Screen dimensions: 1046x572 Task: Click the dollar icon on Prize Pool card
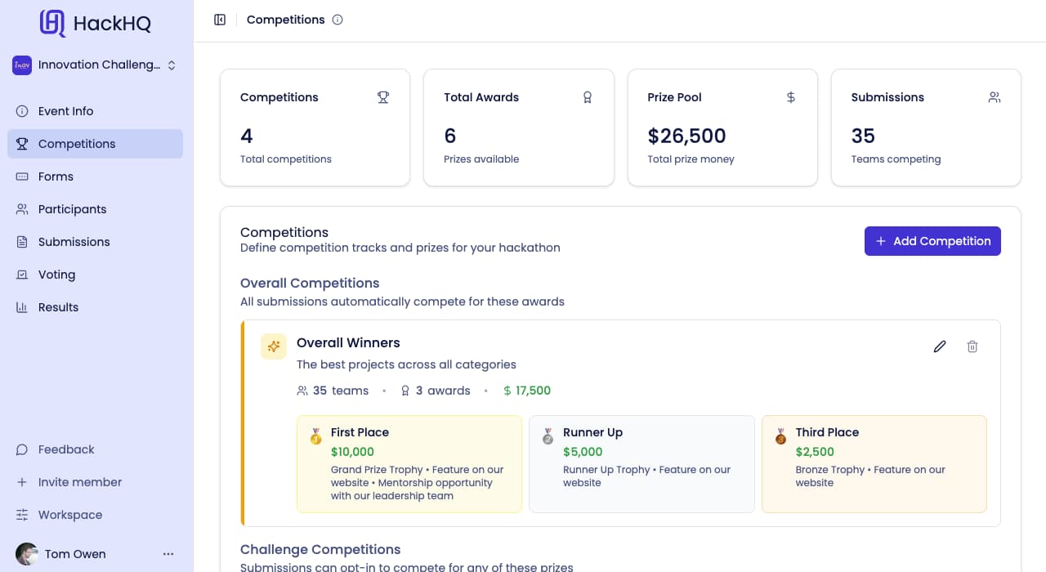[790, 96]
